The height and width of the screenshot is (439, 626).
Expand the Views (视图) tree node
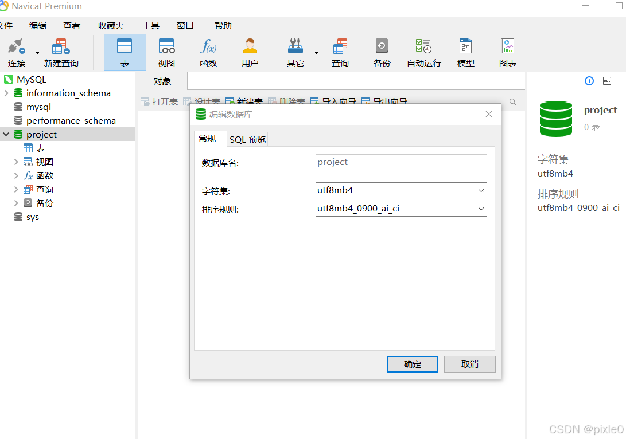16,162
